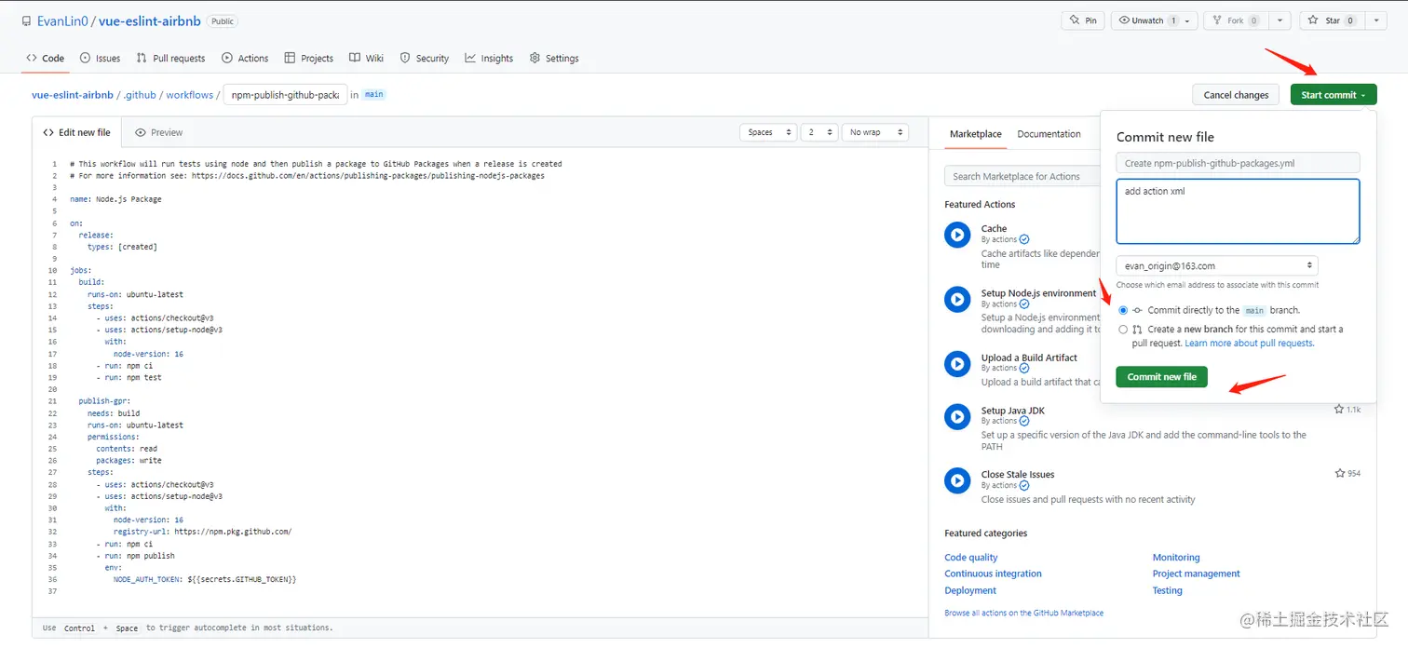The image size is (1408, 648).
Task: Open the Wiki tab
Action: pos(366,58)
